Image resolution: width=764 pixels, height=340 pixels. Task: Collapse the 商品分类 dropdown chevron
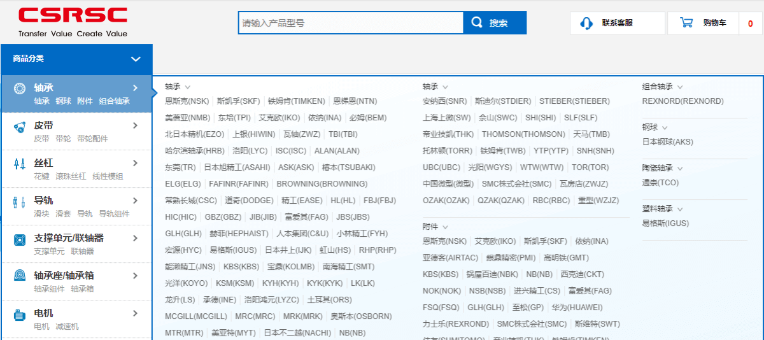click(x=136, y=59)
